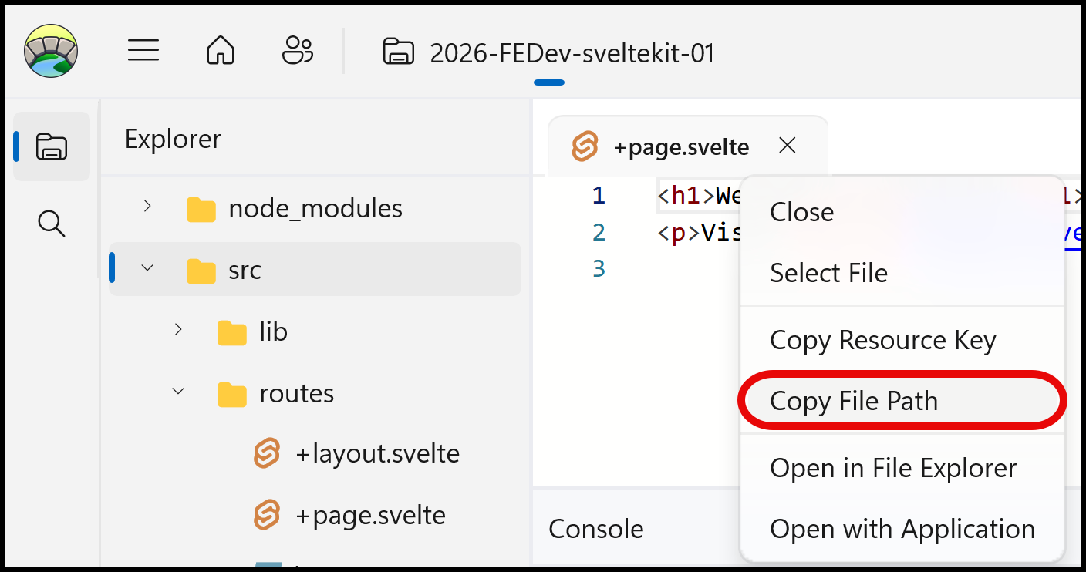Screen dimensions: 1086x572
Task: Go to the Home screen
Action: pyautogui.click(x=221, y=51)
